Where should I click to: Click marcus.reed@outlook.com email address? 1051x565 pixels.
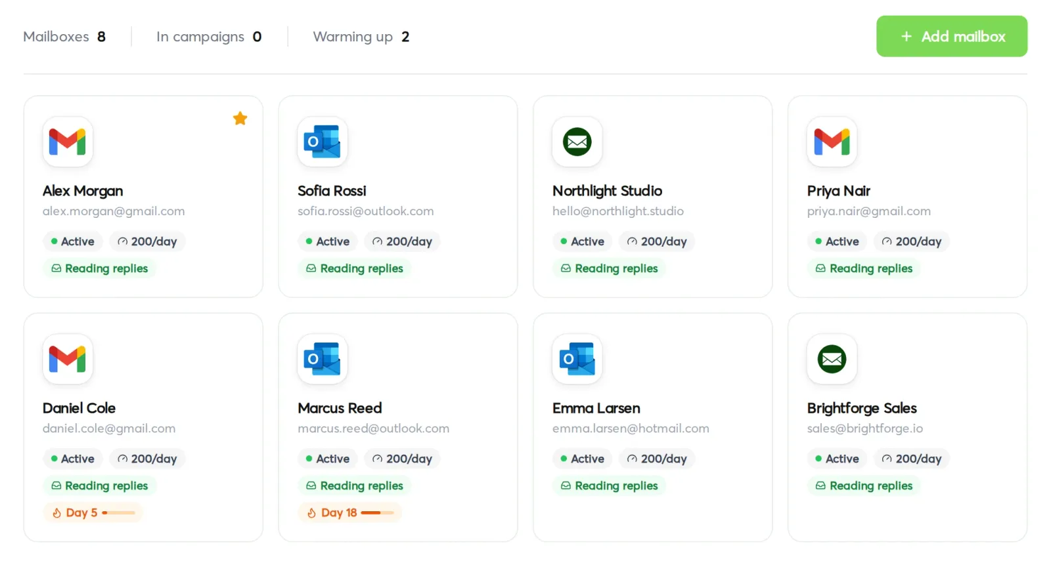(x=374, y=429)
